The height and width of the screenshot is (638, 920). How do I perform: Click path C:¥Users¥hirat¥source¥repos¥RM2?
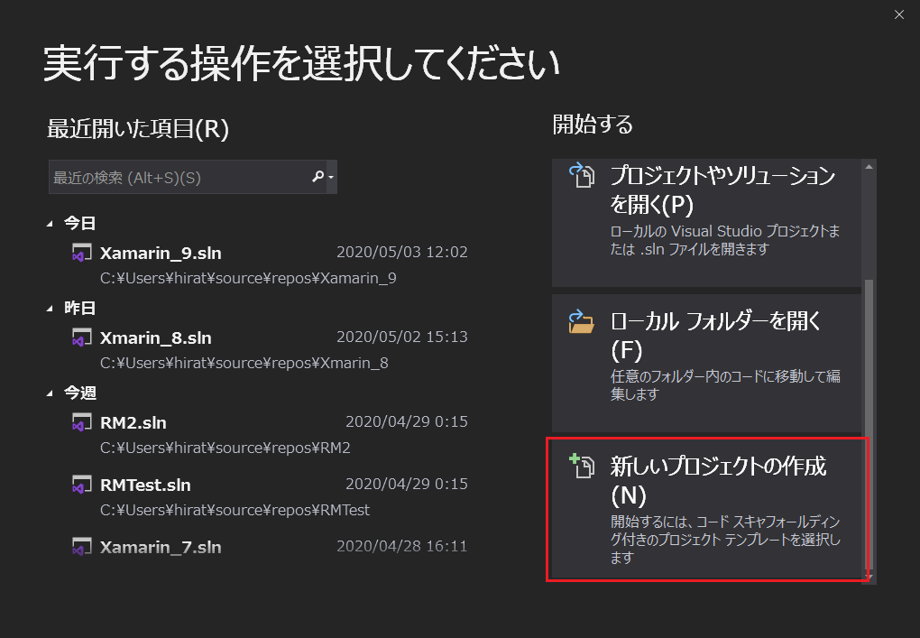pyautogui.click(x=225, y=448)
